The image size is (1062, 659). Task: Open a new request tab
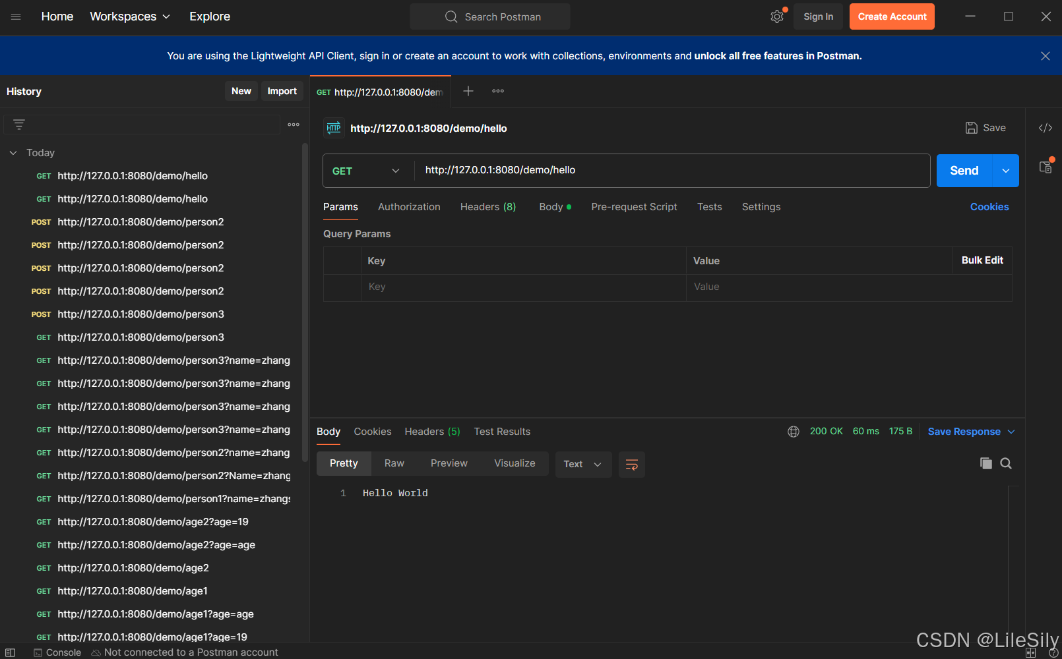(468, 92)
